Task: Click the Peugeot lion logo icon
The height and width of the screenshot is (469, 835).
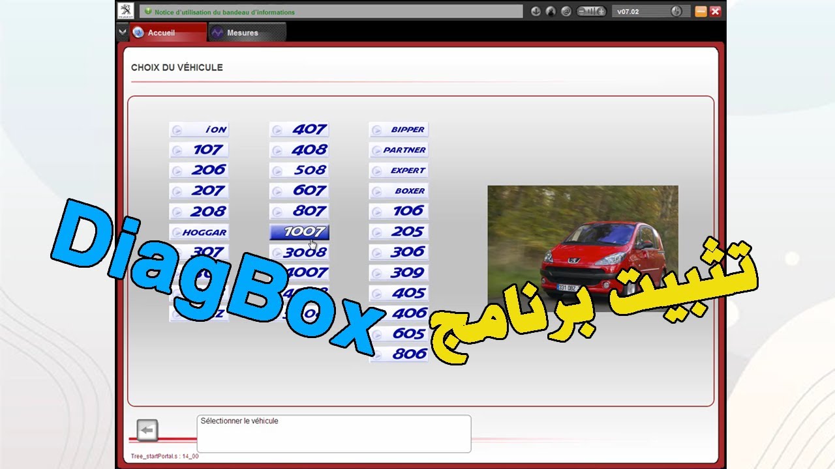Action: pos(125,11)
